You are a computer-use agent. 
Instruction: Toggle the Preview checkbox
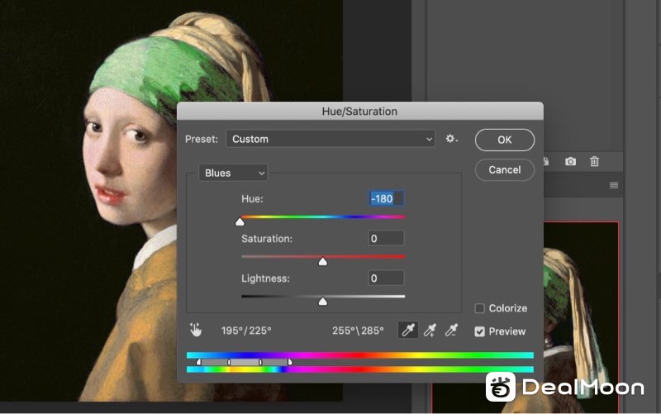click(x=480, y=331)
